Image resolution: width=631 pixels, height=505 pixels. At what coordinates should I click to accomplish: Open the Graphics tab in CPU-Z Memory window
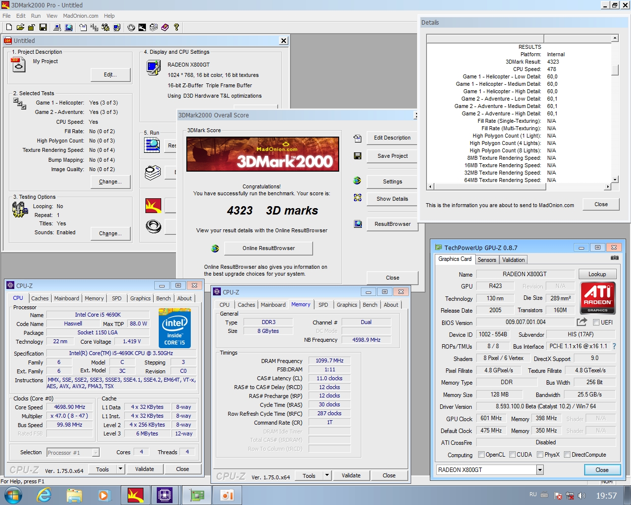[347, 305]
